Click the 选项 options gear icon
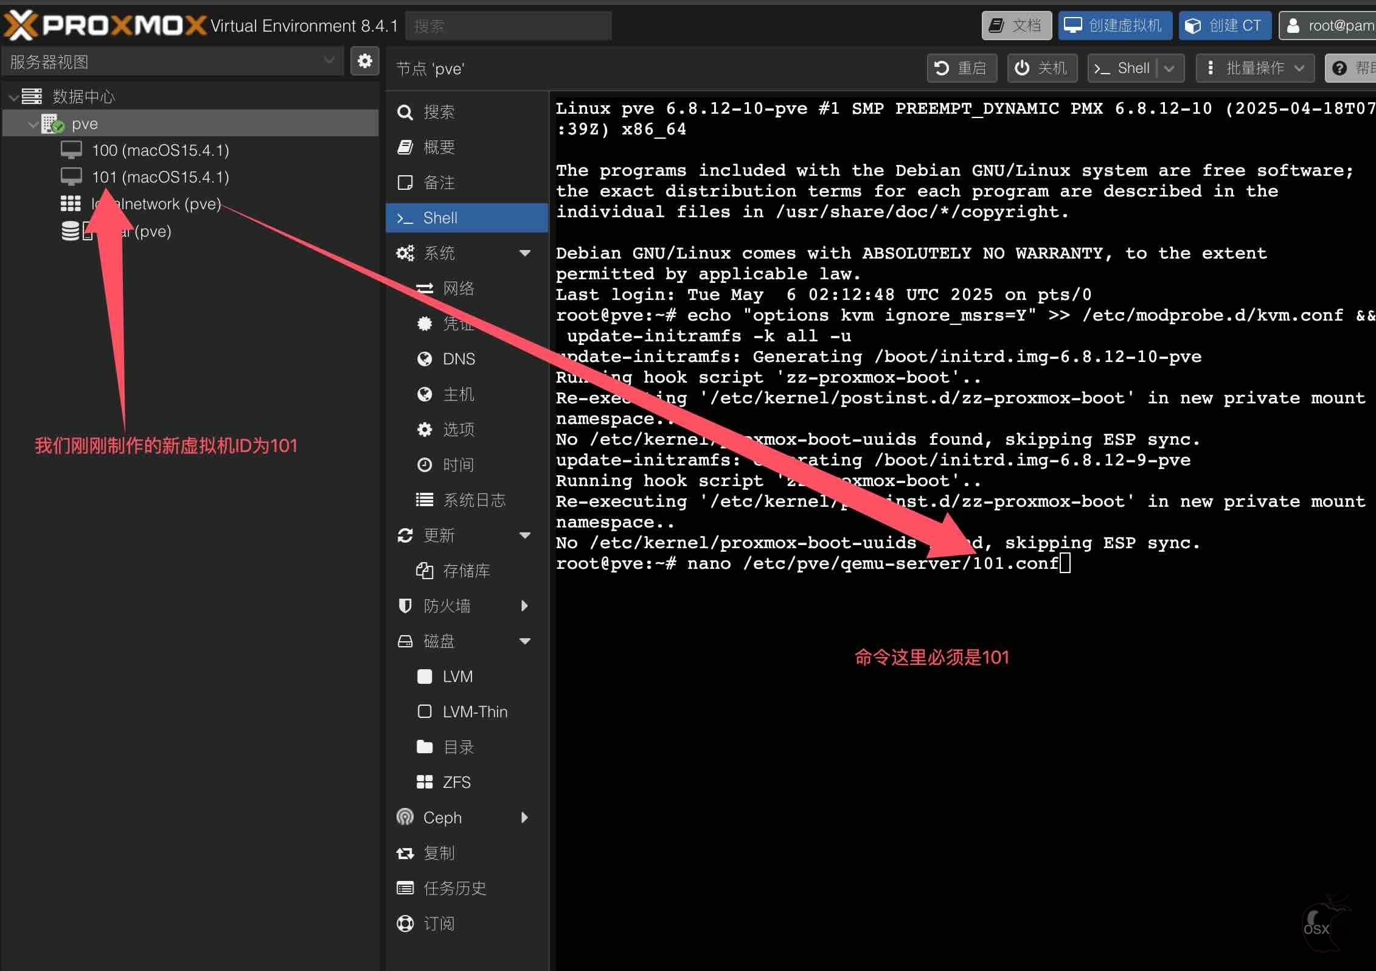1376x971 pixels. pyautogui.click(x=425, y=430)
